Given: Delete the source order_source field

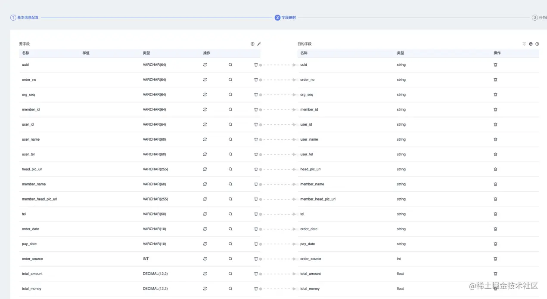Looking at the screenshot, I should point(256,259).
